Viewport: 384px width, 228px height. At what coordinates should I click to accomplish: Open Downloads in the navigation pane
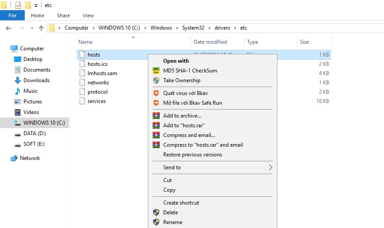(36, 80)
